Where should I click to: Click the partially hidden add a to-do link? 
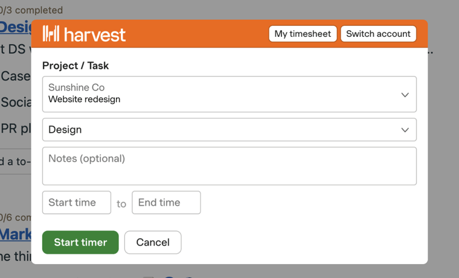(x=15, y=162)
